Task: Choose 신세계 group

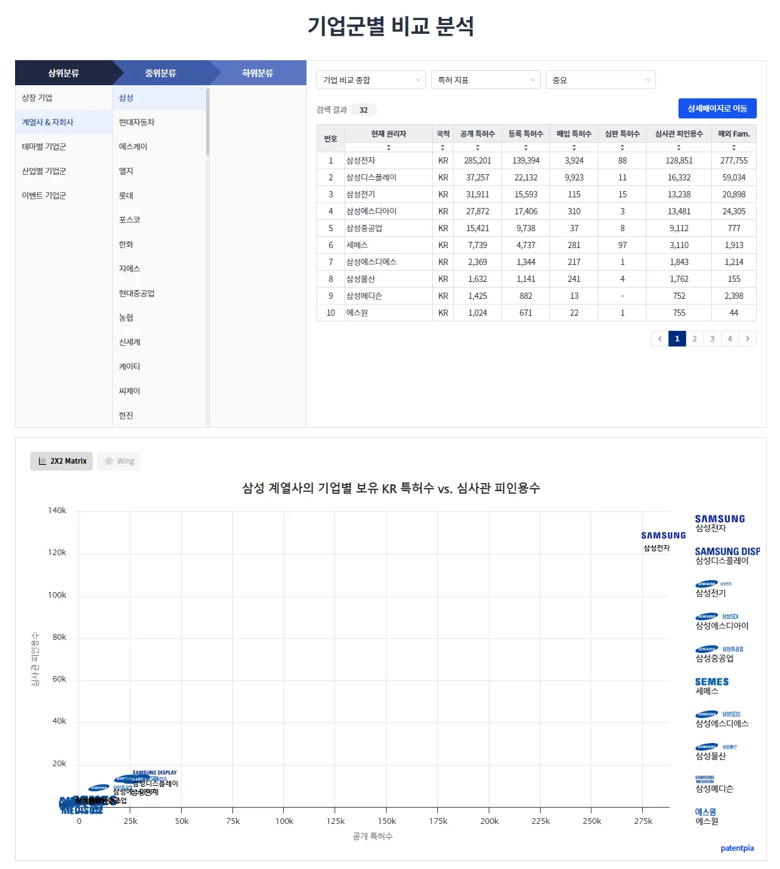Action: (160, 342)
